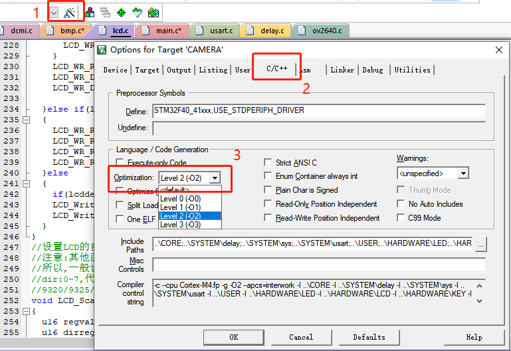
Task: Click file icon on main.c* tab
Action: pos(146,31)
